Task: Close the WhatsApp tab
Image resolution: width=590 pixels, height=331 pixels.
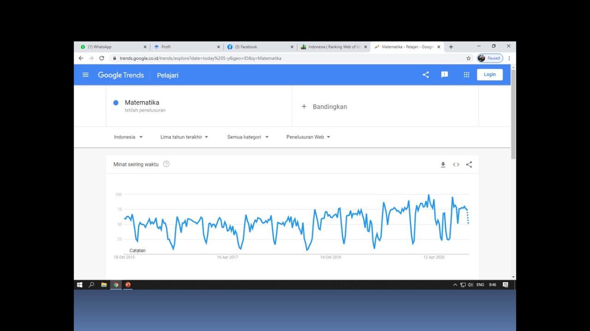Action: click(145, 47)
